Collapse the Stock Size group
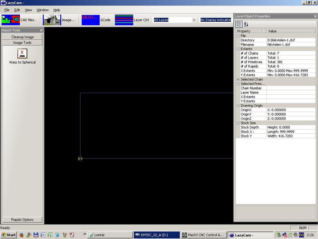Image resolution: width=318 pixels, height=239 pixels. pyautogui.click(x=238, y=123)
